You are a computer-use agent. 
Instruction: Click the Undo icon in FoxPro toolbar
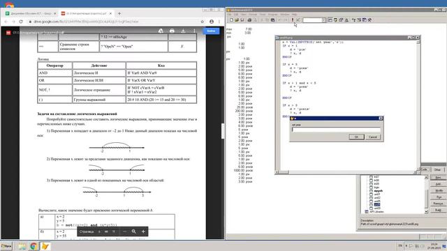[279, 20]
